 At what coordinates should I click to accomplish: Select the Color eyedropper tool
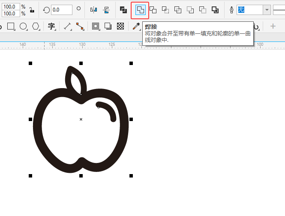136,26
